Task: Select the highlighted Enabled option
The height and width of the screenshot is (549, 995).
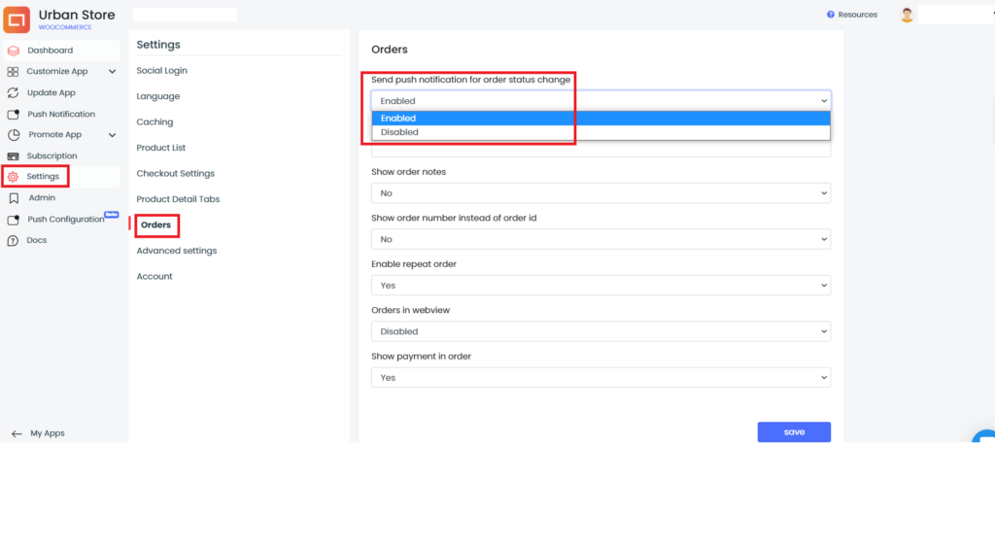Action: coord(600,118)
